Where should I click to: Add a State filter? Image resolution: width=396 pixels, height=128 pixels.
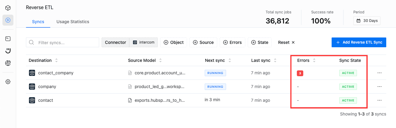click(x=259, y=42)
